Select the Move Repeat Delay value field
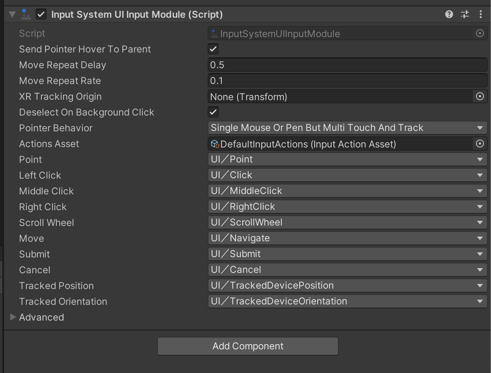 [347, 65]
